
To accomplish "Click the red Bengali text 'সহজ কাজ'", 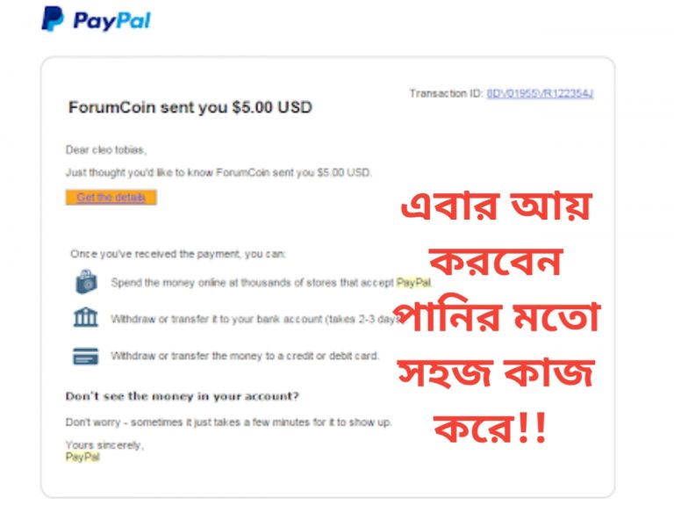I will click(497, 372).
